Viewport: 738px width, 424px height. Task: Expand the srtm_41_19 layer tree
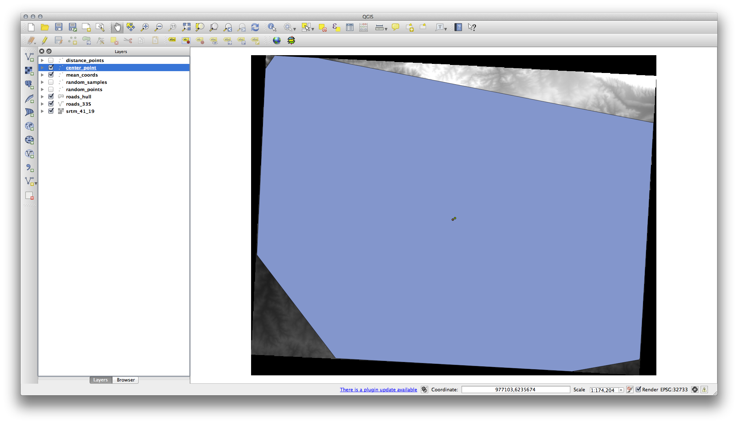pos(42,111)
